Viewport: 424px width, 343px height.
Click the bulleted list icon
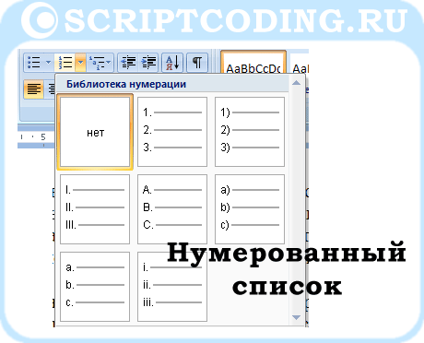(x=34, y=62)
